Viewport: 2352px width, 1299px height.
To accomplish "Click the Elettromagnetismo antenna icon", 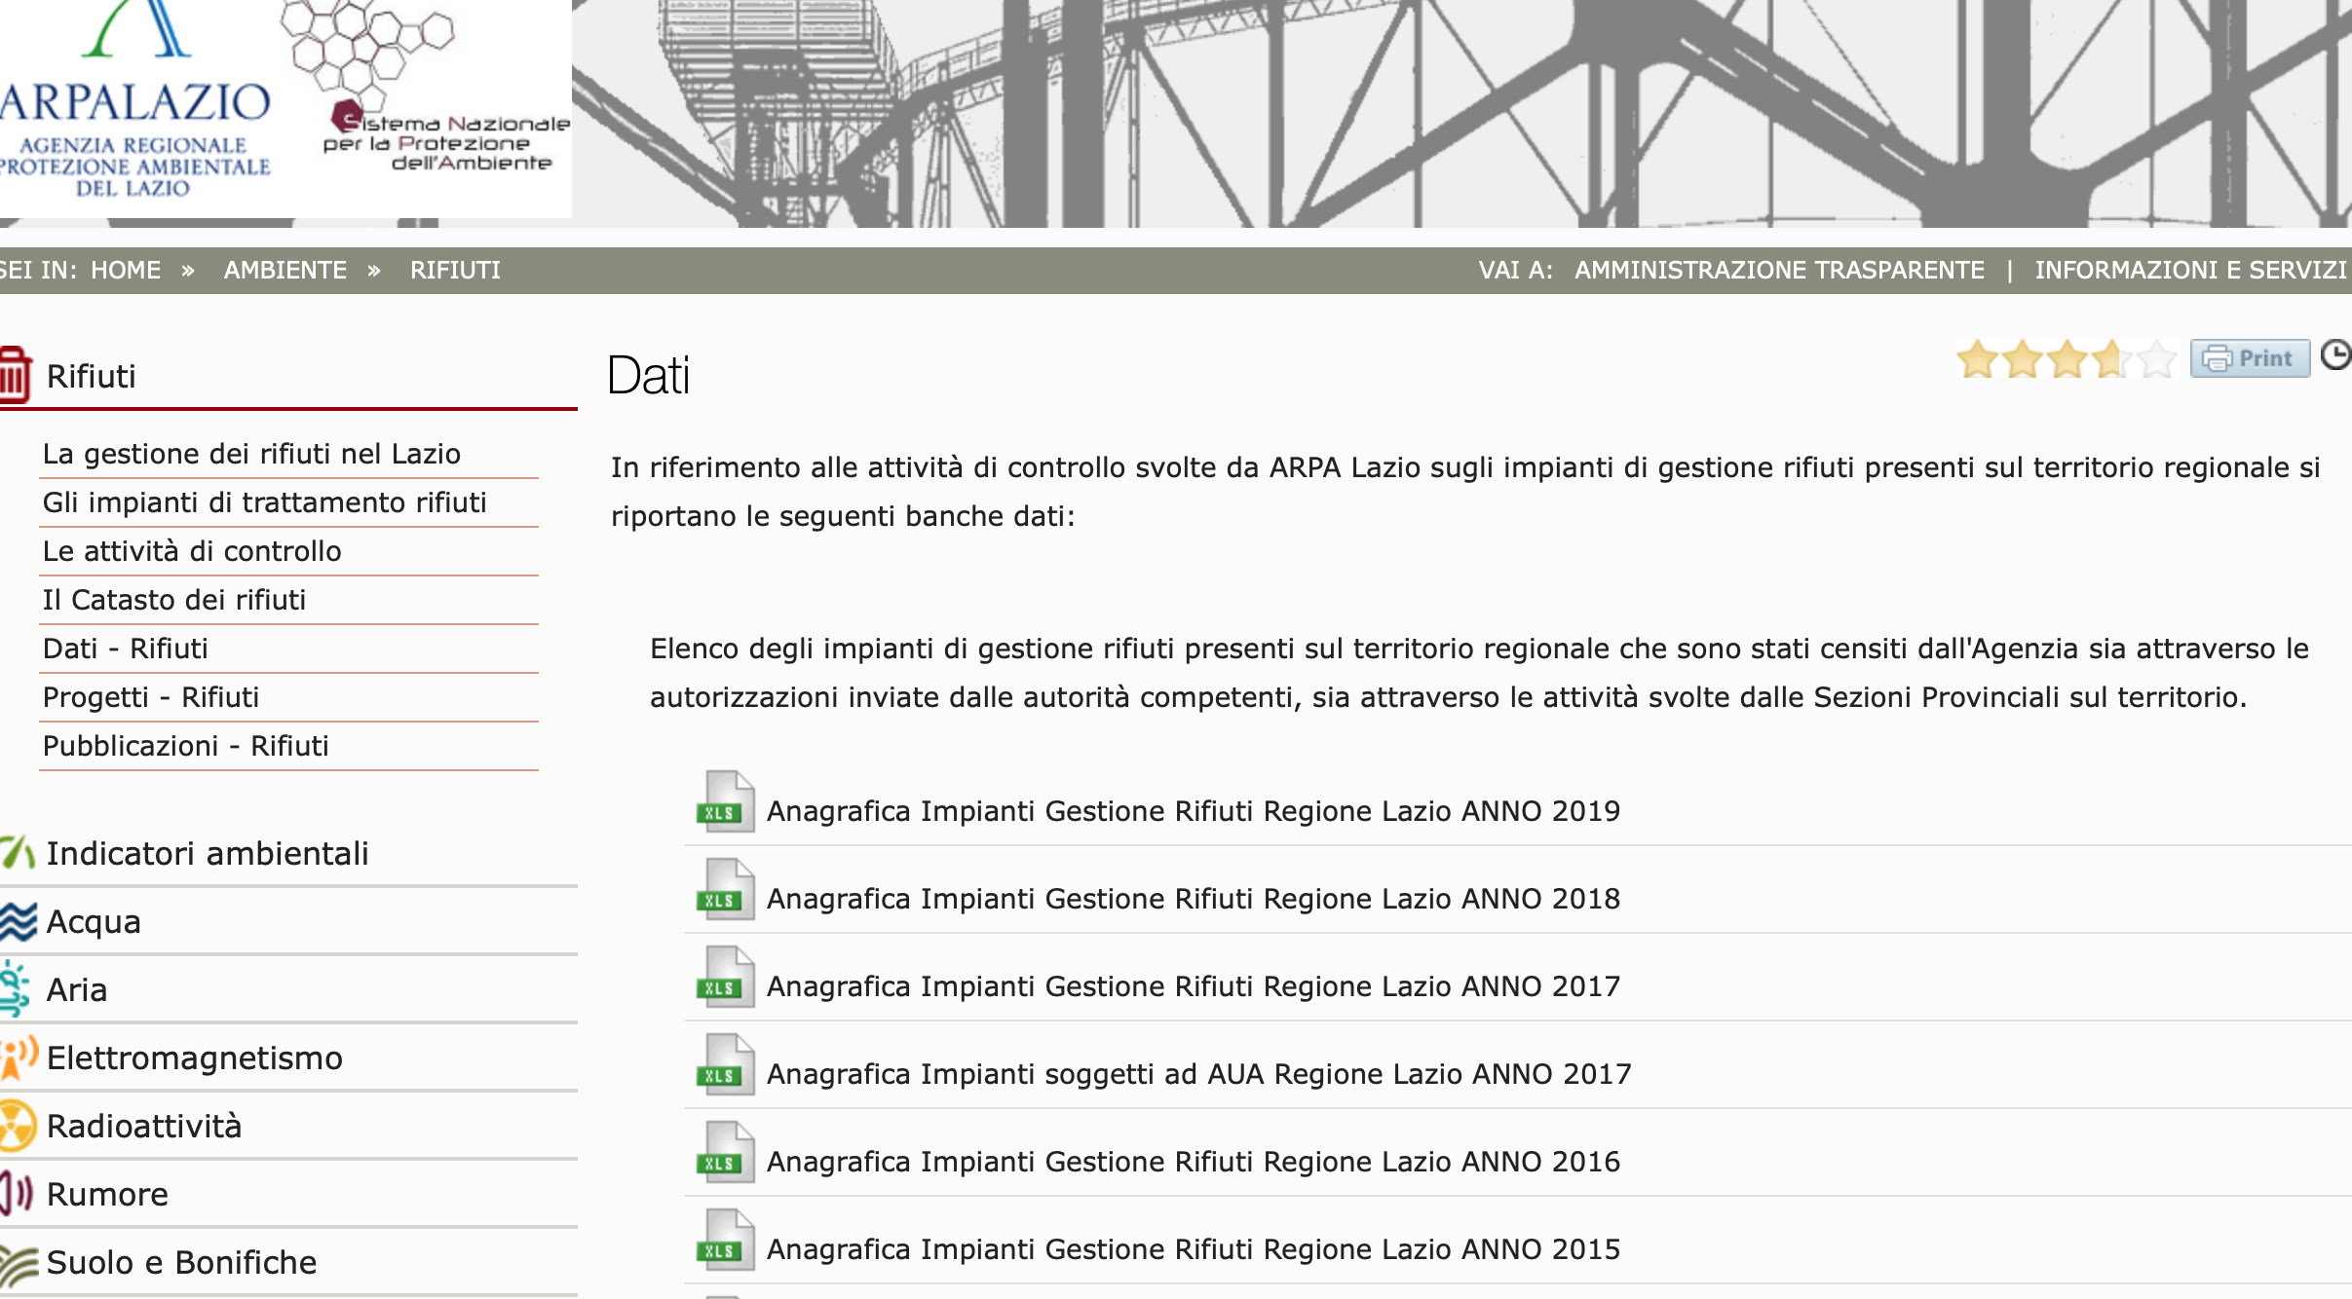I will pyautogui.click(x=18, y=1058).
